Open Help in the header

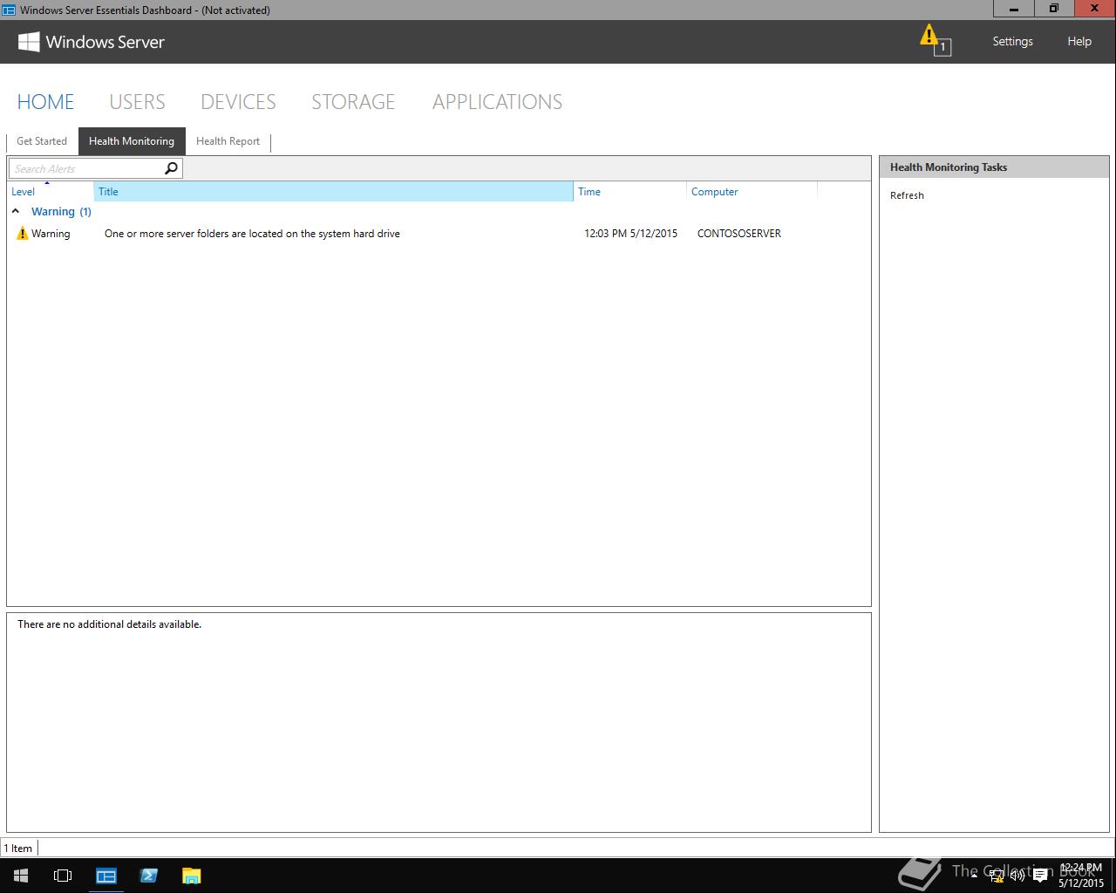[x=1079, y=41]
